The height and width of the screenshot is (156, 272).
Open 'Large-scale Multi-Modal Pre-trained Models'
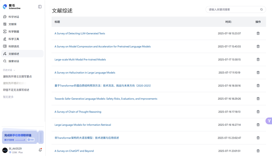coord(80,60)
